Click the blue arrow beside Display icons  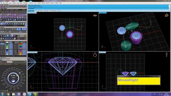26,25
